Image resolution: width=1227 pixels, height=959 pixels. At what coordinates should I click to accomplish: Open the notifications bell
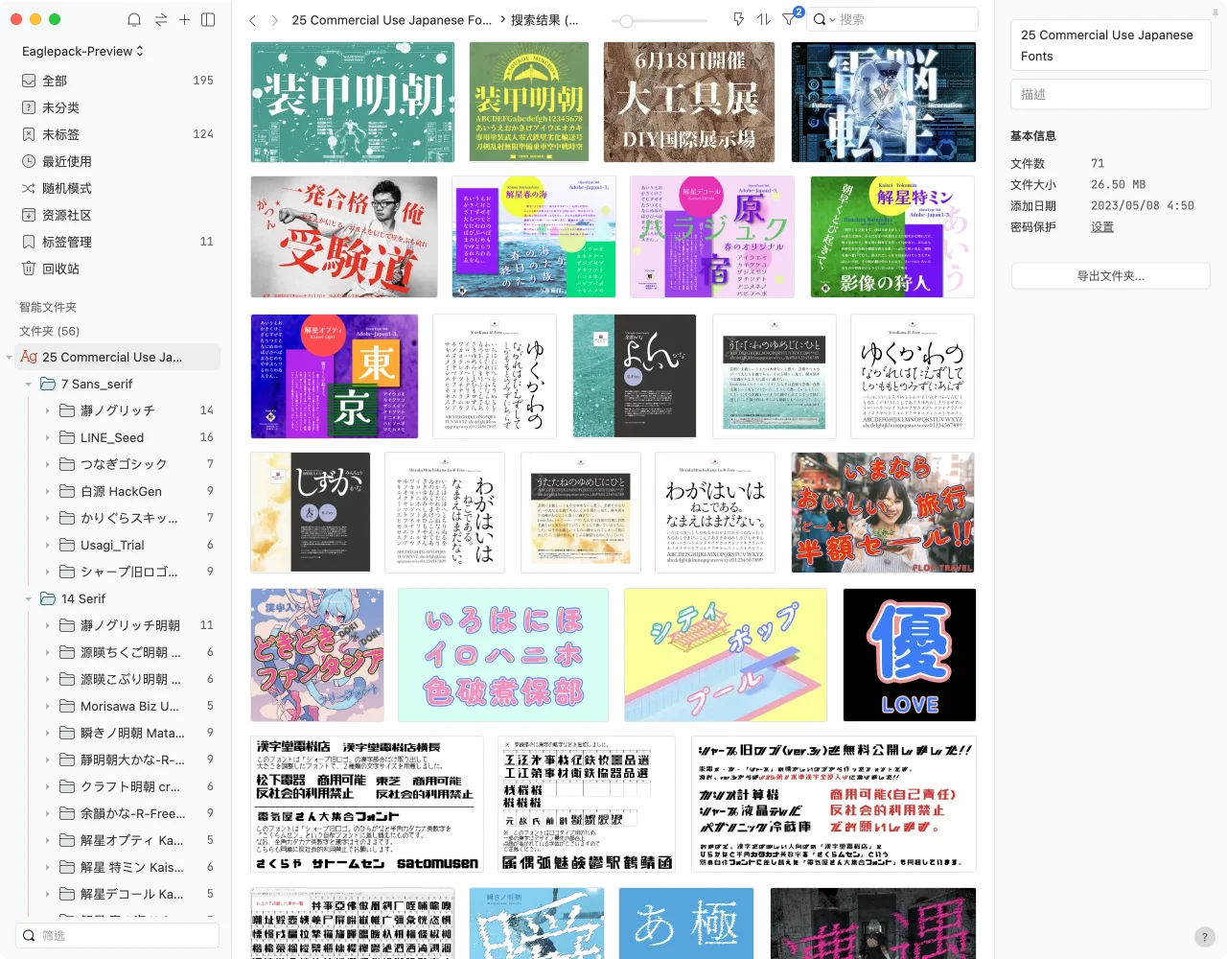click(134, 19)
